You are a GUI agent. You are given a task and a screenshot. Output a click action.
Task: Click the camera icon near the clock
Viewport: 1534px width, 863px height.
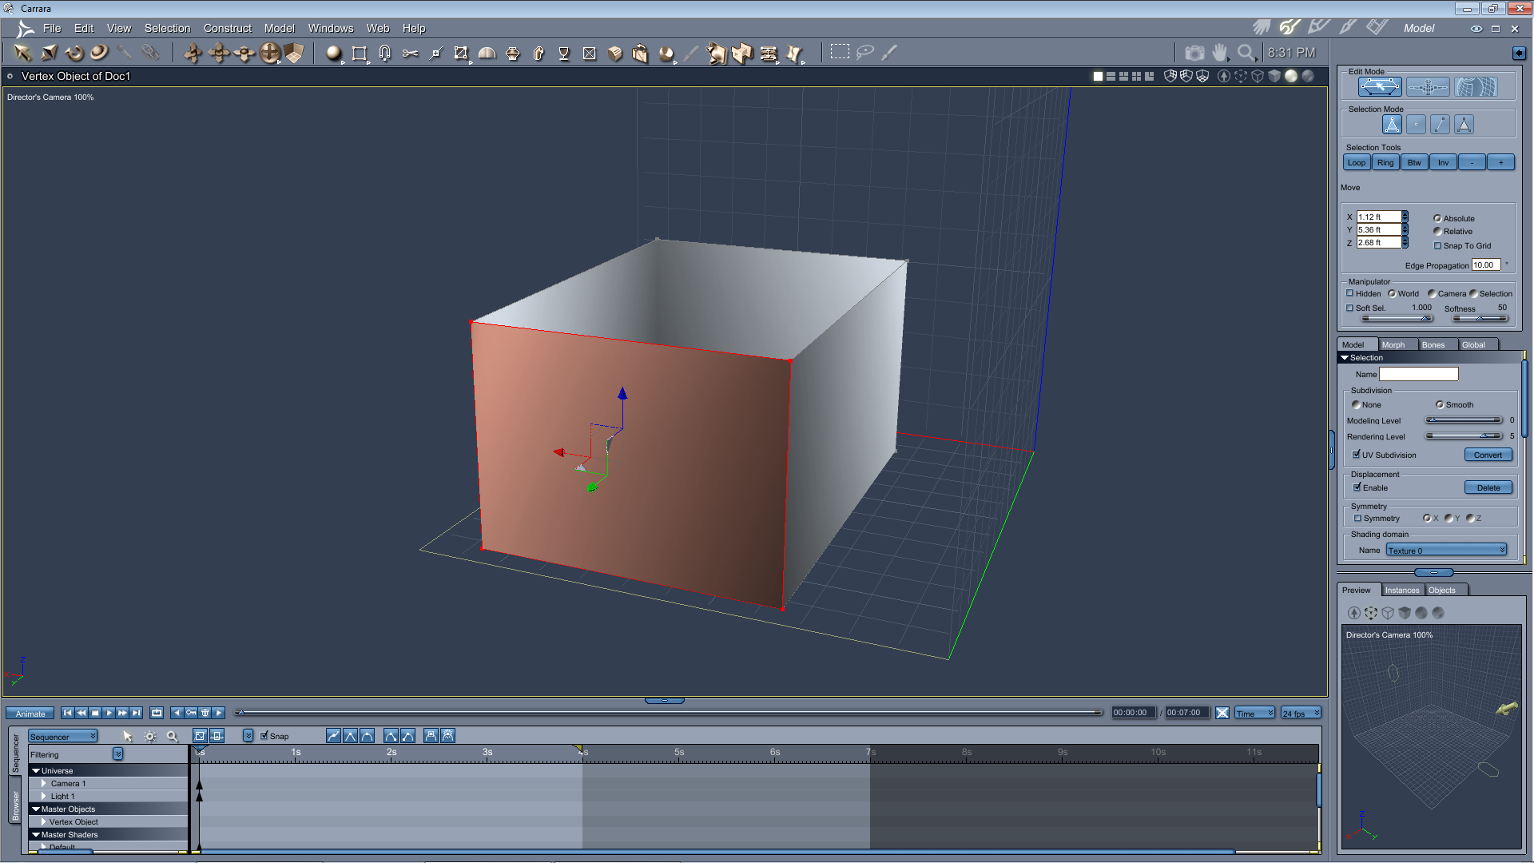pos(1194,53)
